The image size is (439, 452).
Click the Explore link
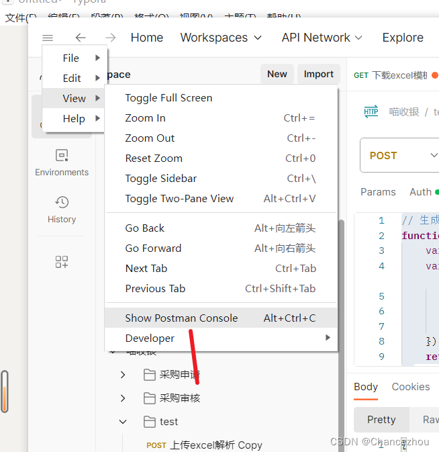pyautogui.click(x=403, y=38)
